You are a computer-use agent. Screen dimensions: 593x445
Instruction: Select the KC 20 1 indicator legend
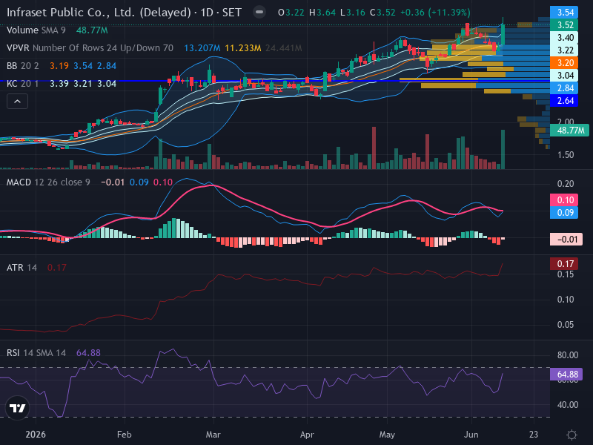[23, 84]
